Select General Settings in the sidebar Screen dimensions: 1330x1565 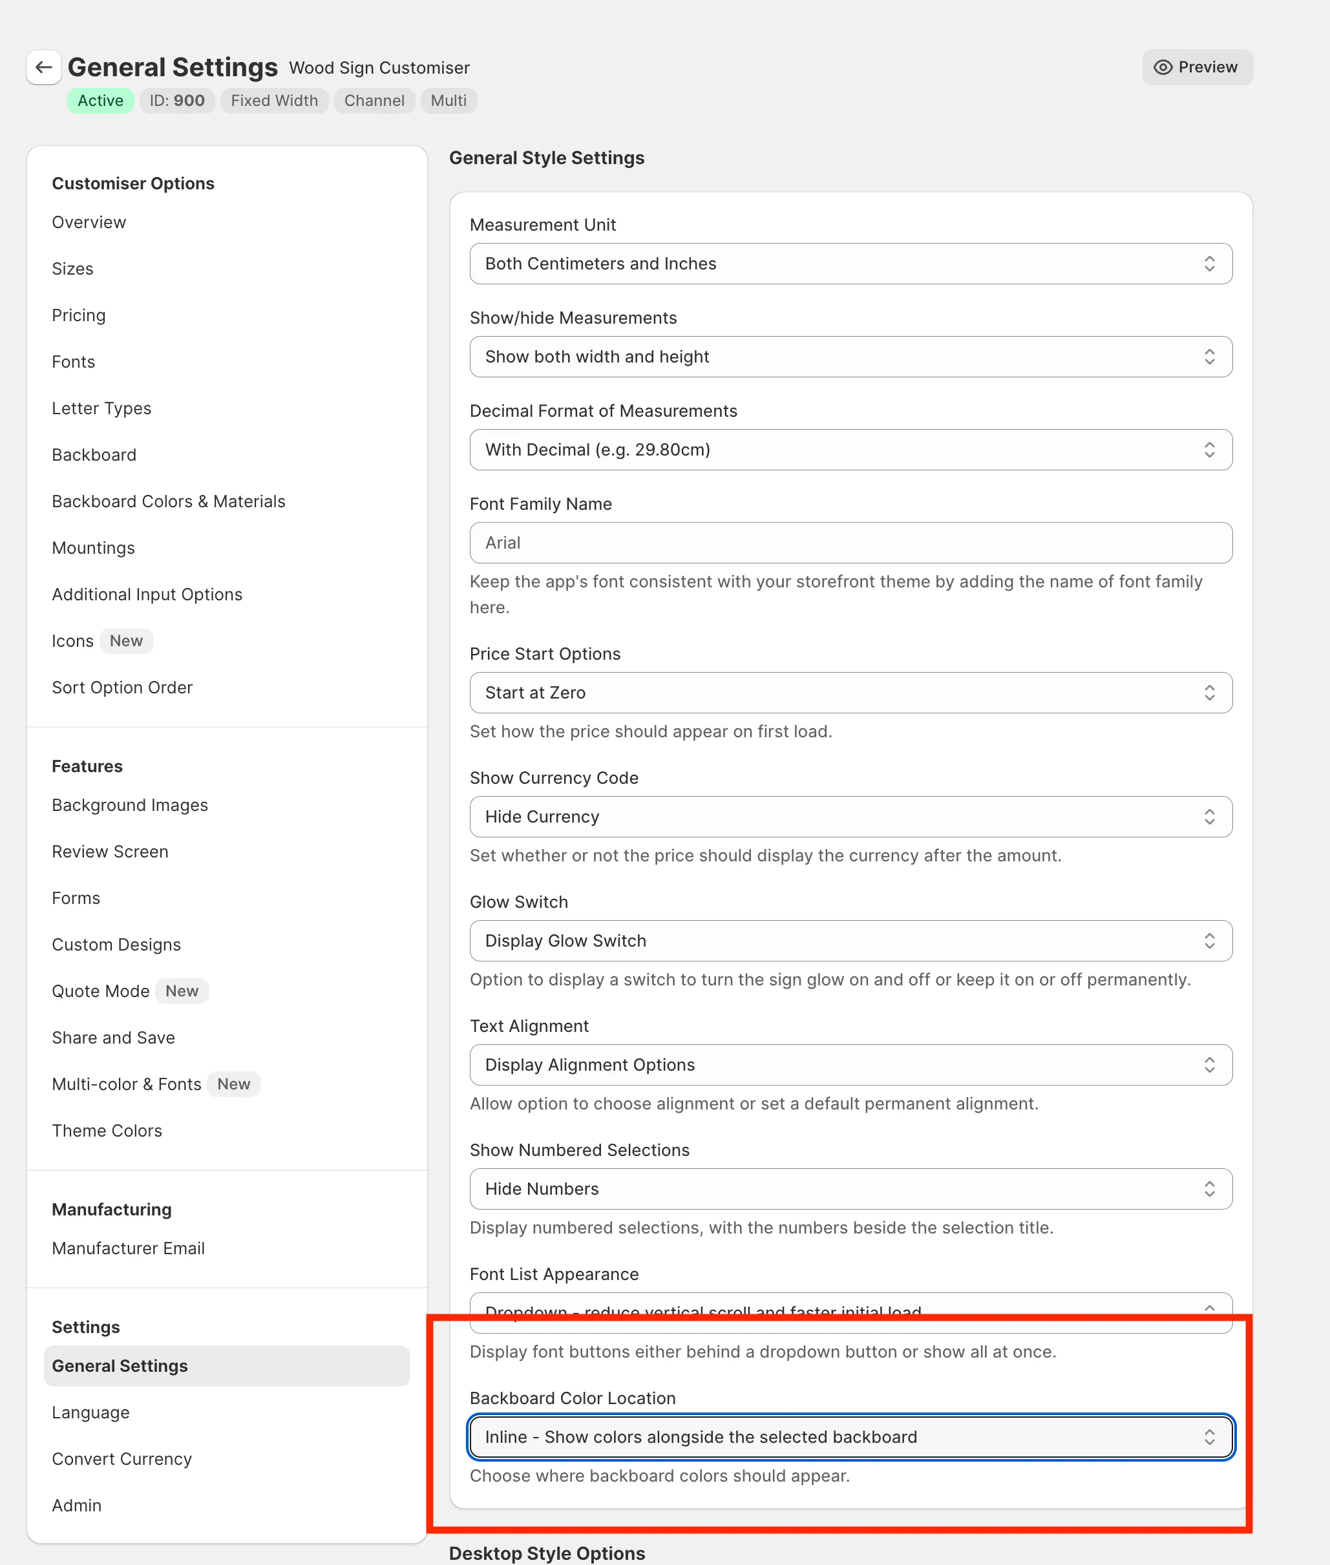coord(119,1366)
